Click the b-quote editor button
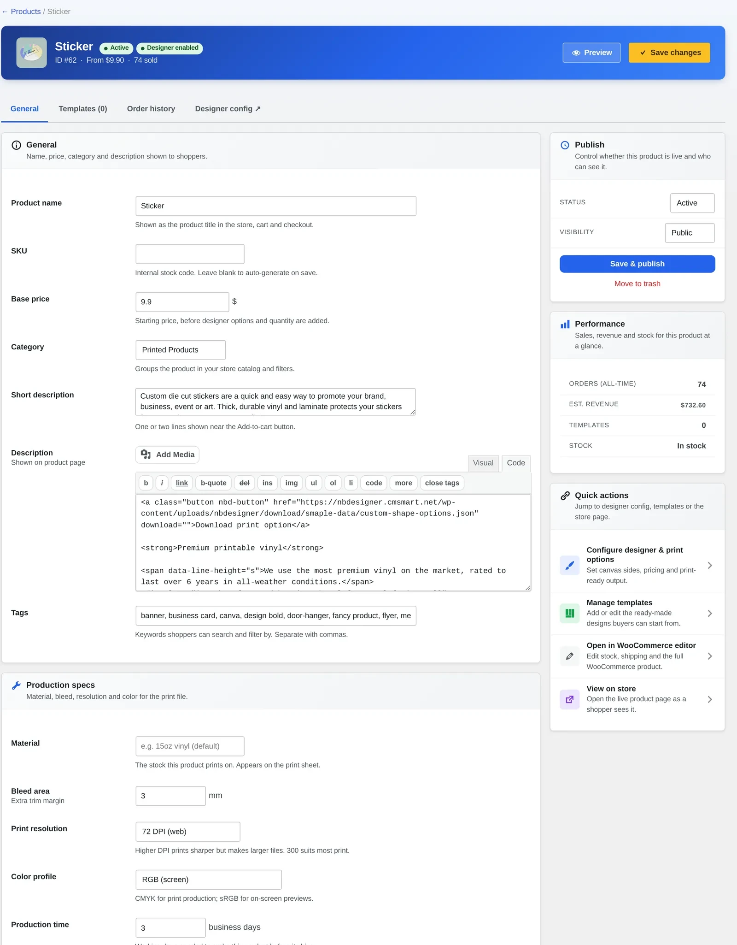The width and height of the screenshot is (737, 945). coord(214,483)
